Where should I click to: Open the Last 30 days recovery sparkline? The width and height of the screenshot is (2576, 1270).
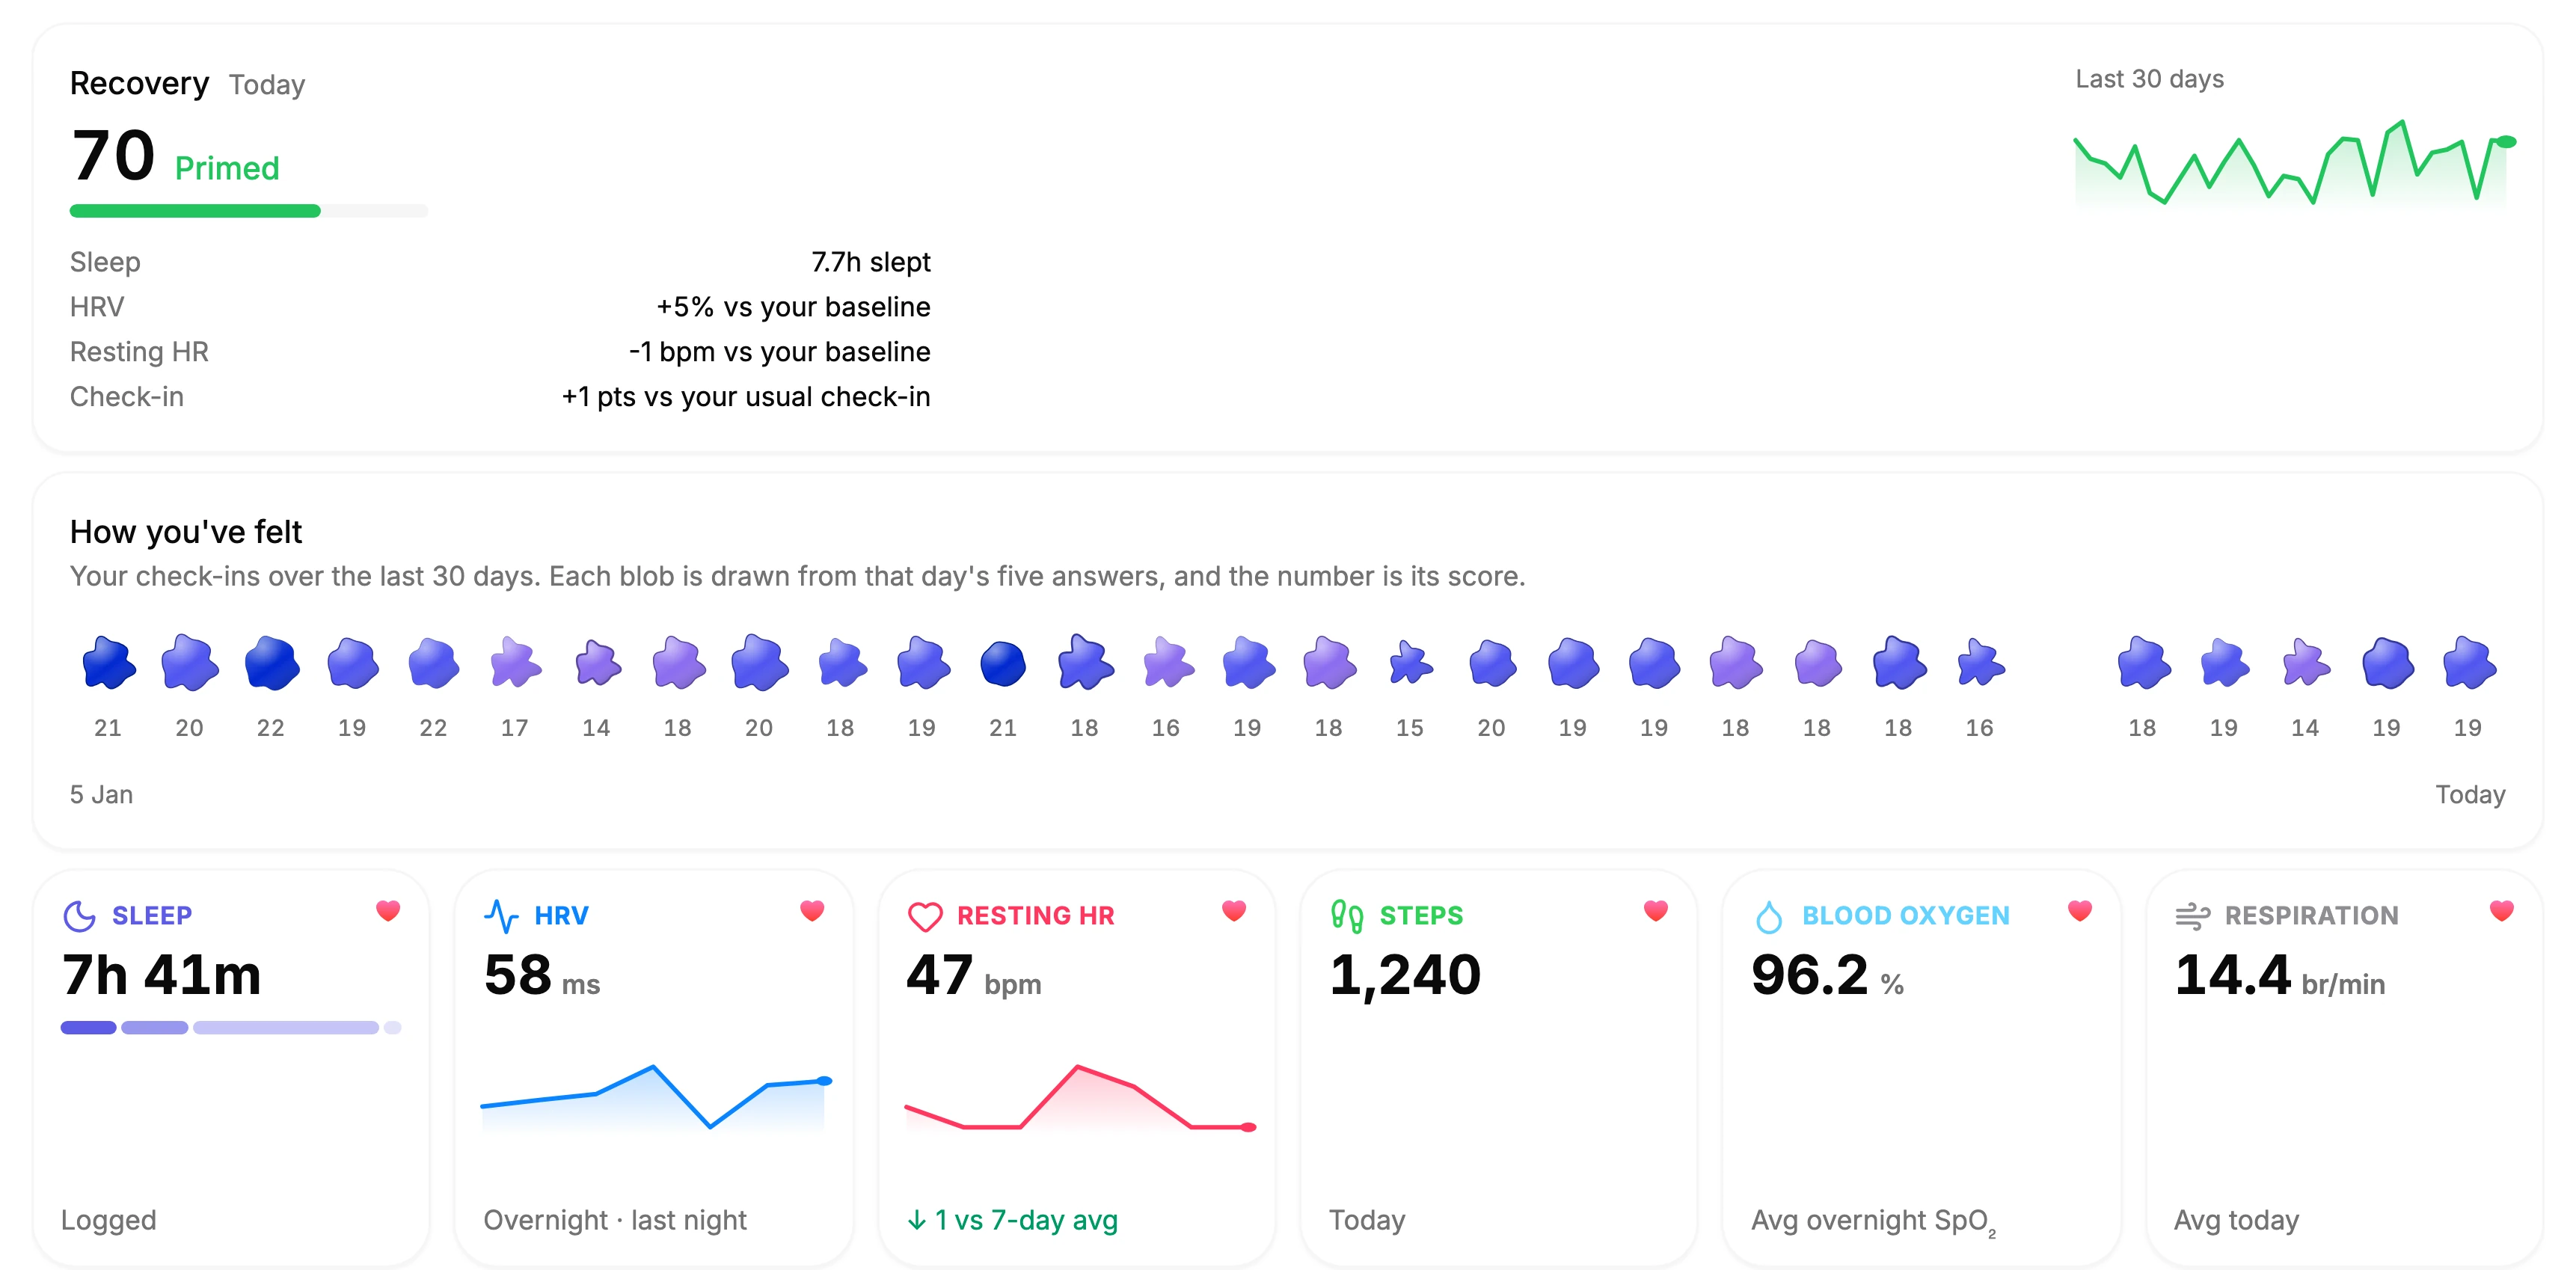pos(2295,163)
